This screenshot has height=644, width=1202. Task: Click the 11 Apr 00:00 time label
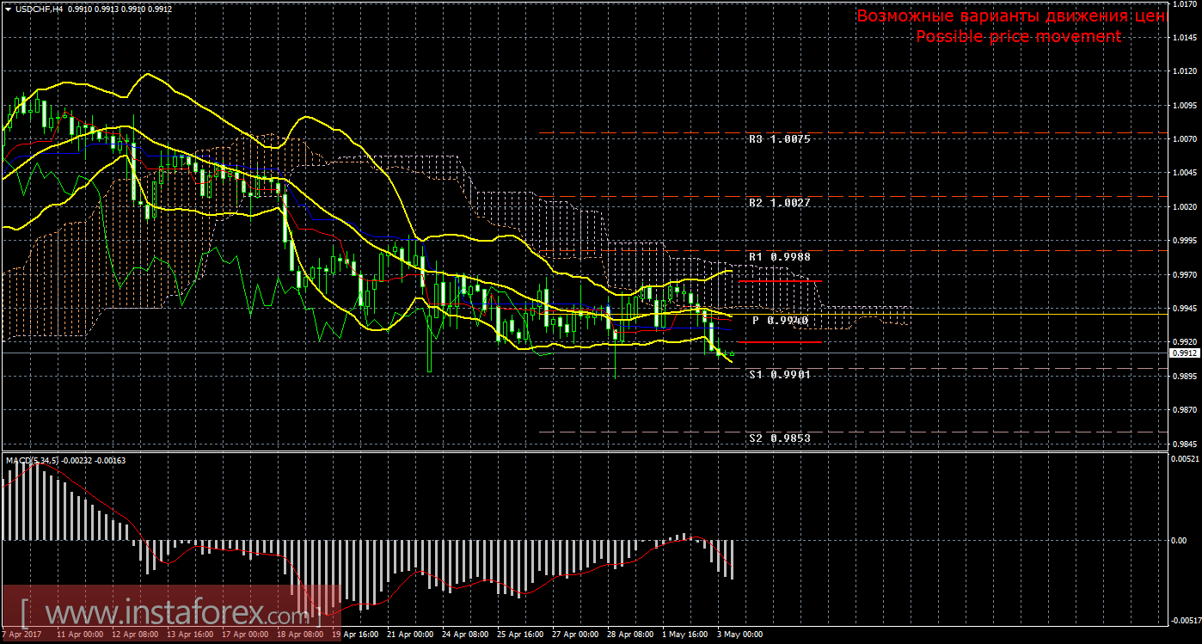coord(80,635)
